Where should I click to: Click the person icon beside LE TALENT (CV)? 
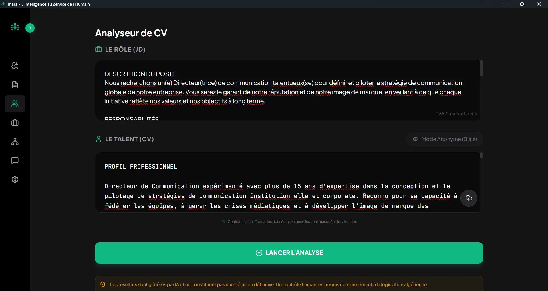coord(98,139)
